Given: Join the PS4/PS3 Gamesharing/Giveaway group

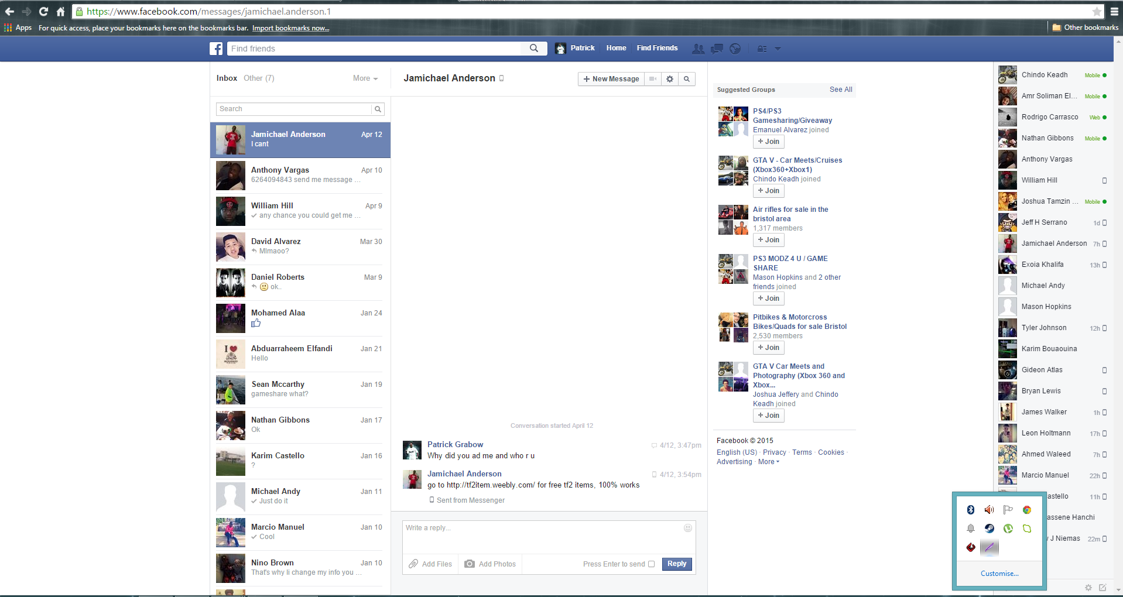Looking at the screenshot, I should (768, 142).
